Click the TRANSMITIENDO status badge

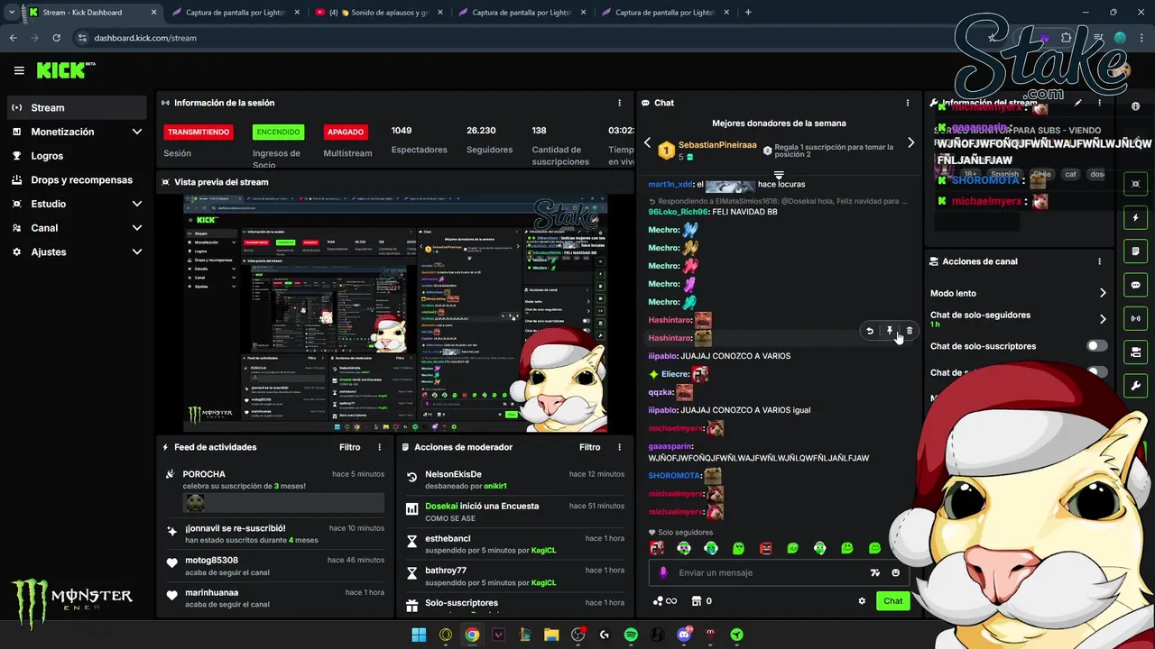click(x=199, y=132)
